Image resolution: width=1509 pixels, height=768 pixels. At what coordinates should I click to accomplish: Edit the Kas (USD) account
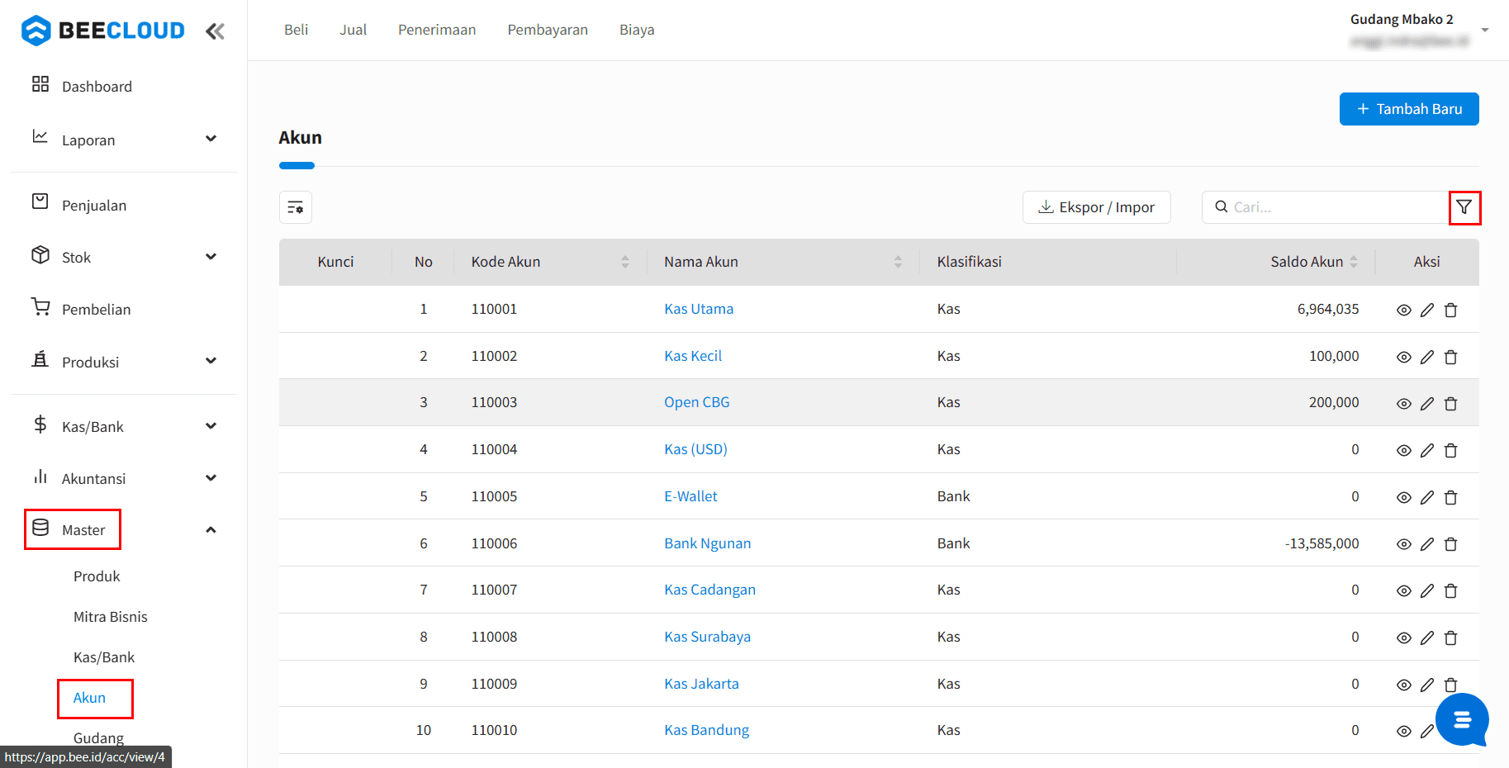click(1427, 450)
